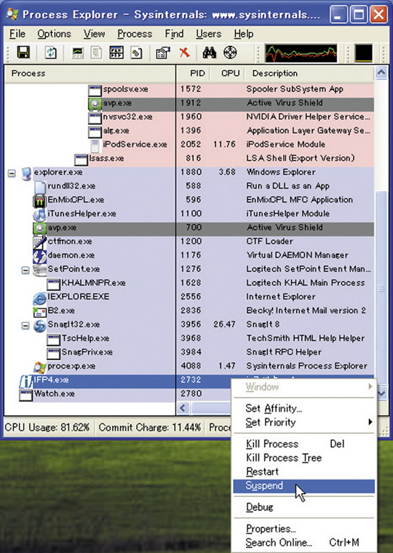Select the rundll32.exe row
Screen dimensions: 393x553
tap(189, 187)
